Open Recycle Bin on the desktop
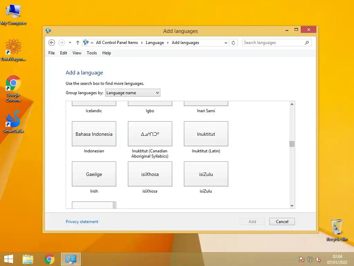The image size is (354, 266). (x=337, y=230)
